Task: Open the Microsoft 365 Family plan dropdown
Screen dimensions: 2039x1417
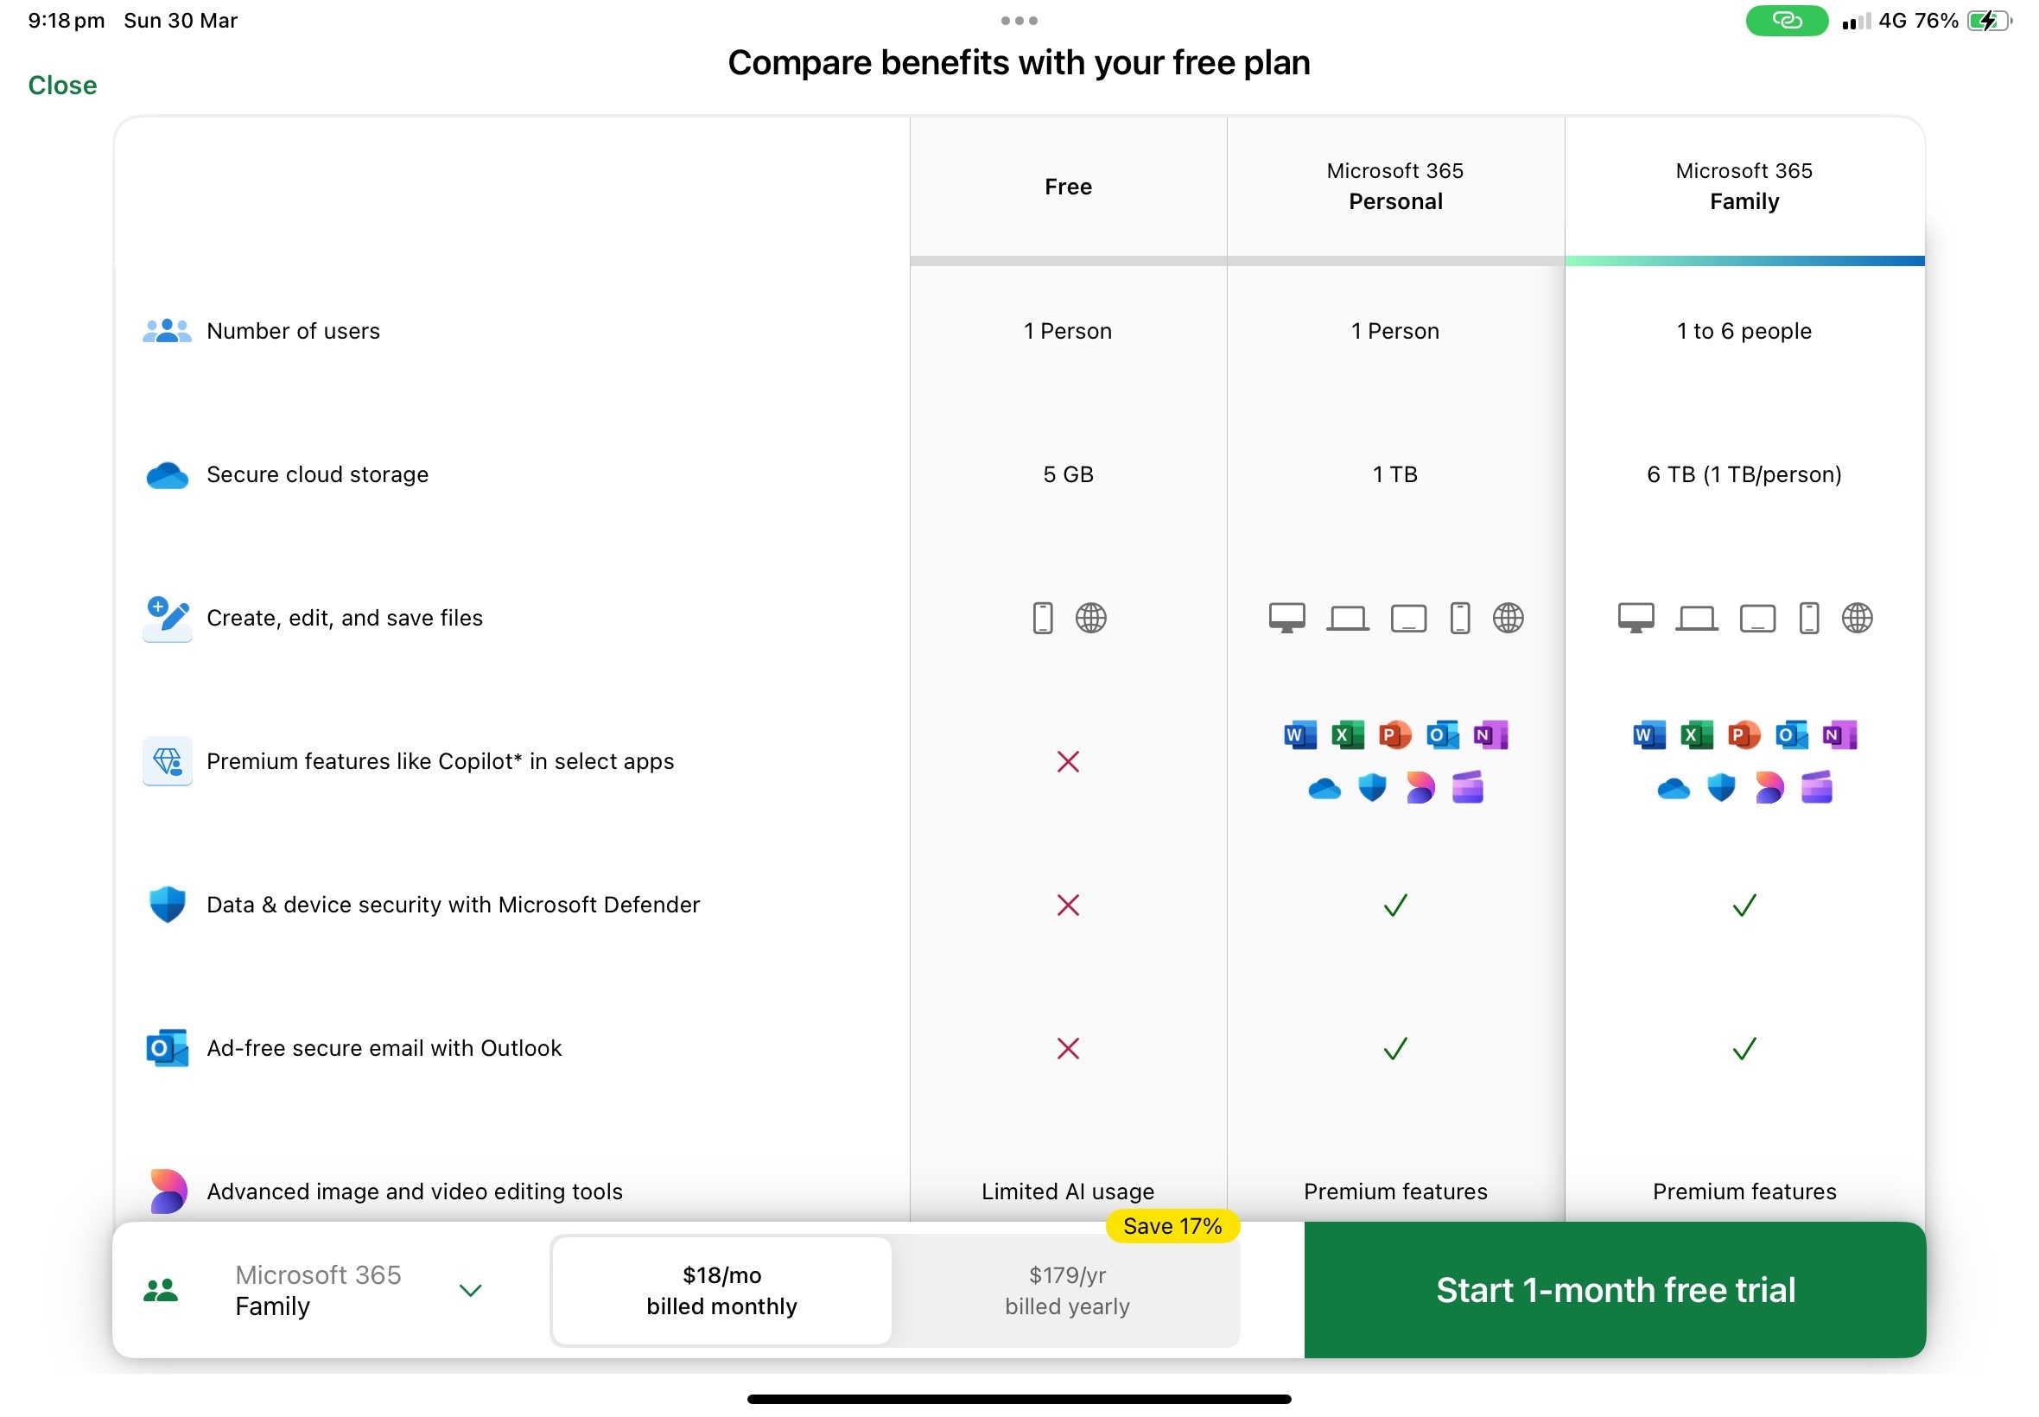Action: [x=317, y=1290]
